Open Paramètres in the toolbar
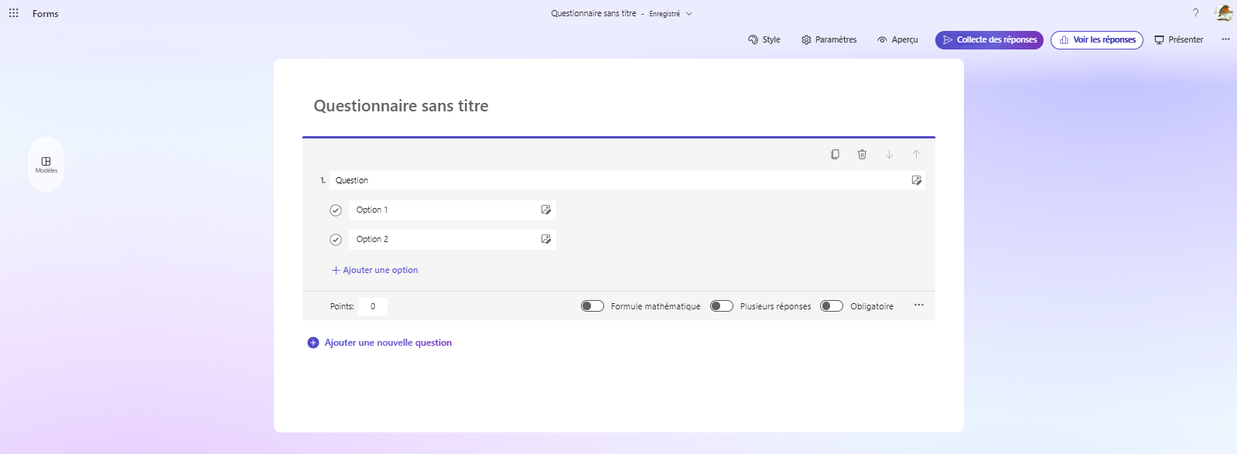Screen dimensions: 1237x454 (829, 39)
